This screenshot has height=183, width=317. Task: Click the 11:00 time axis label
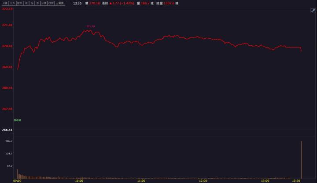click(141, 181)
